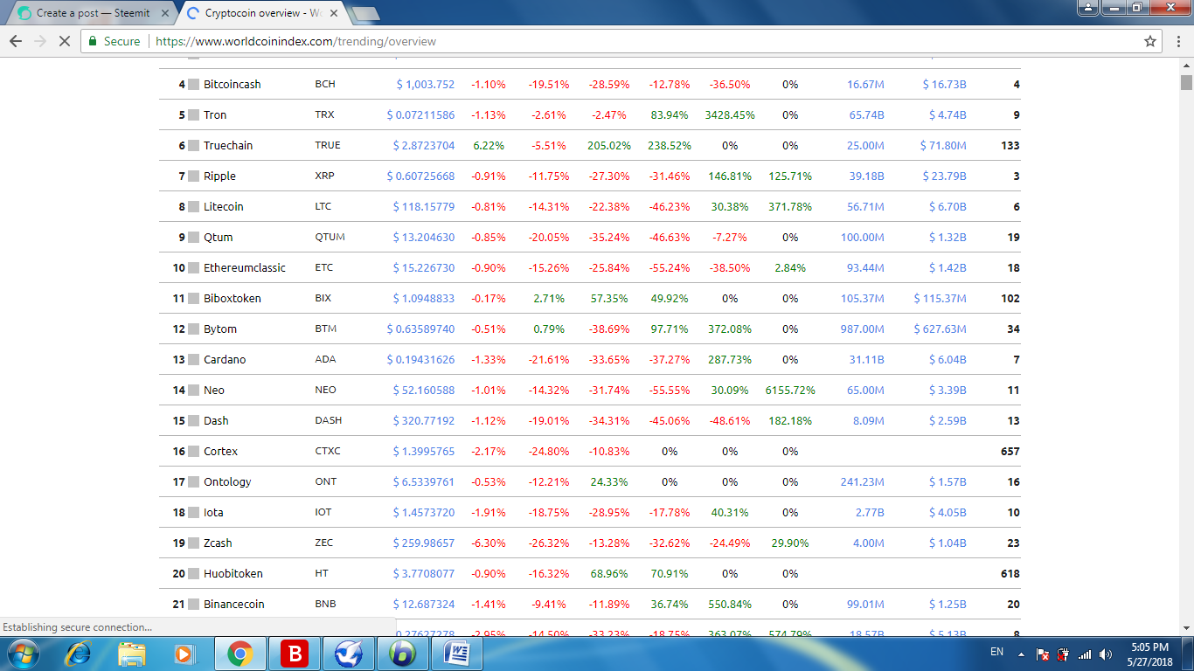This screenshot has width=1194, height=671.
Task: Go back to the previous page
Action: [16, 41]
